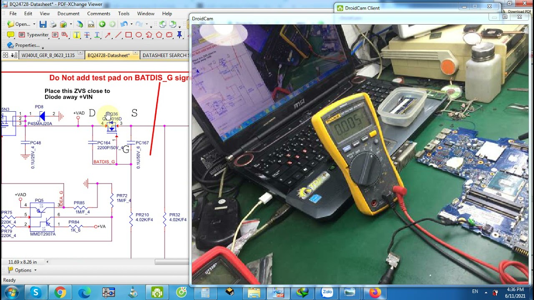Select the Polygon Line tool
Image resolution: width=534 pixels, height=300 pixels.
(x=149, y=35)
